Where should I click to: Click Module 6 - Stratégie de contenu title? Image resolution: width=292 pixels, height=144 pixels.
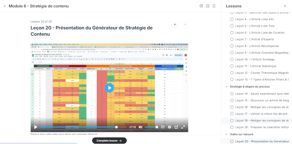coord(39,6)
